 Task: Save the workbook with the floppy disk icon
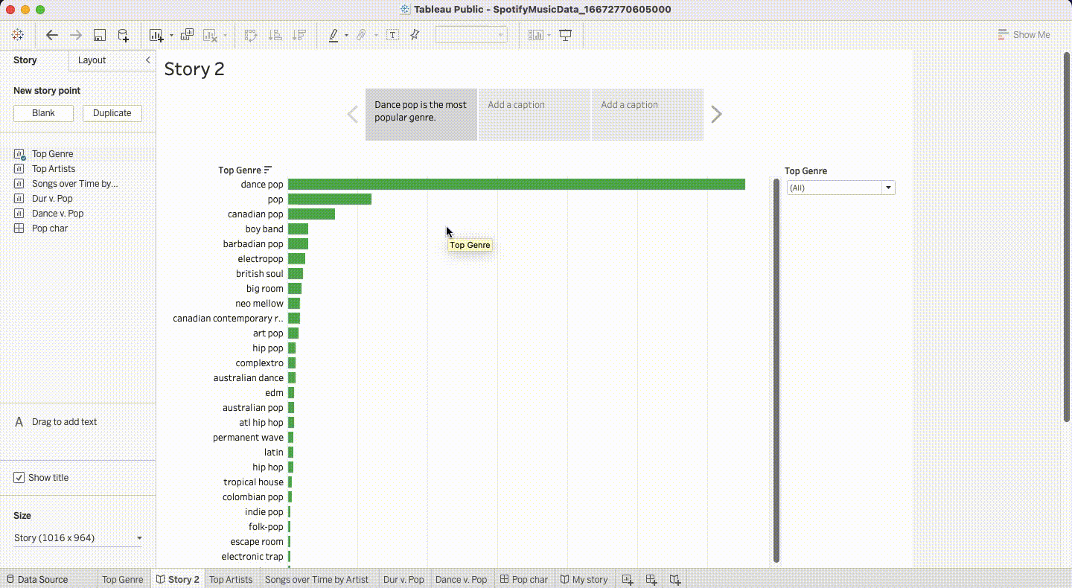pos(100,35)
